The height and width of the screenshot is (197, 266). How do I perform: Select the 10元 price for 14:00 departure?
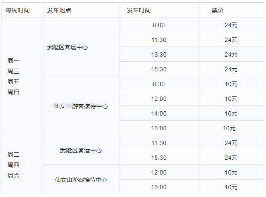(231, 114)
